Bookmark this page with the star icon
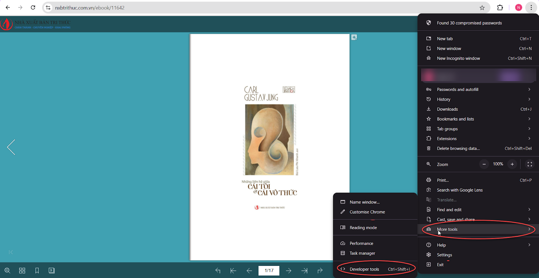 point(482,7)
